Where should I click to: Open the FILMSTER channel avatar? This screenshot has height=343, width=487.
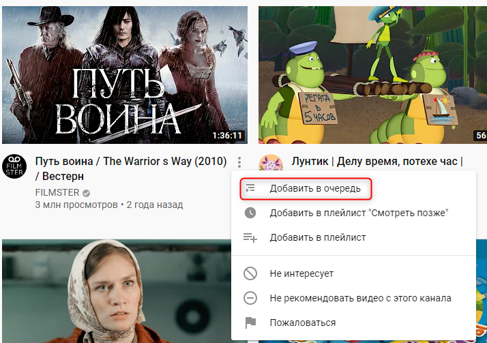point(14,166)
